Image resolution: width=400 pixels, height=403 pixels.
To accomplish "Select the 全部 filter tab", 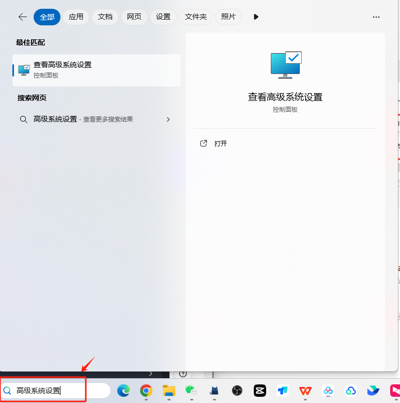I will coord(47,17).
